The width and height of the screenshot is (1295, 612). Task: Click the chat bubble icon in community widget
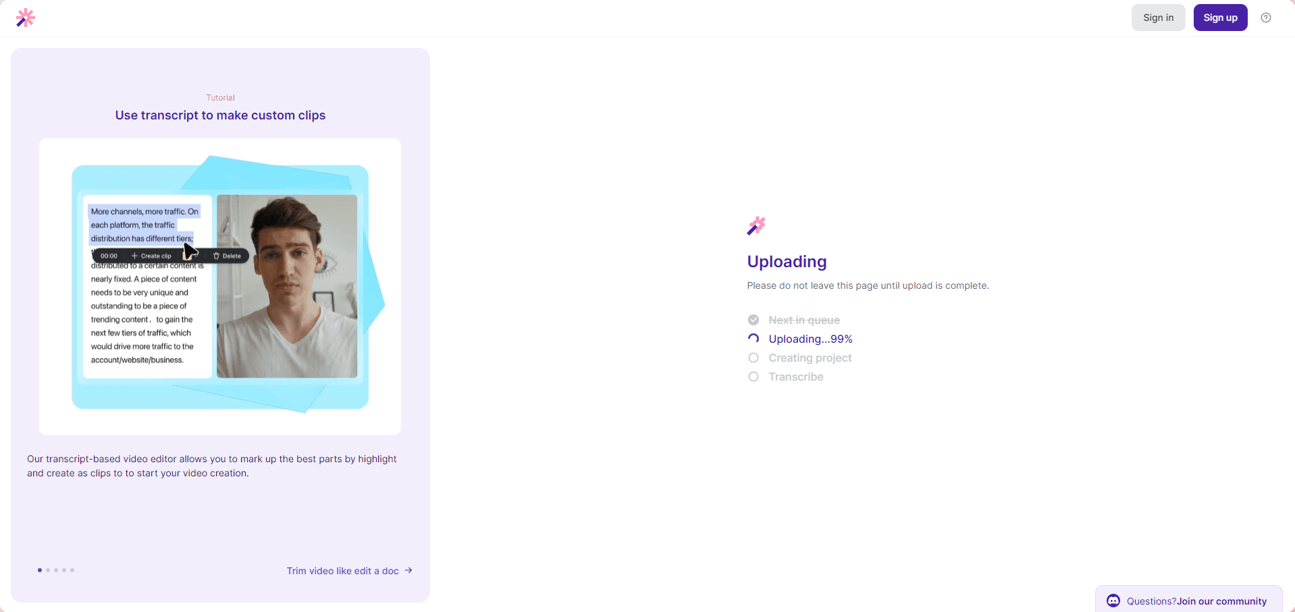point(1113,601)
